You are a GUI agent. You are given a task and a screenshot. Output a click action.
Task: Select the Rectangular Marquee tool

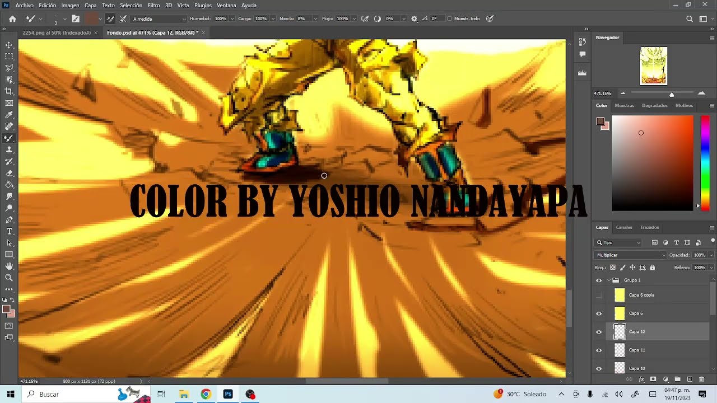[x=9, y=57]
